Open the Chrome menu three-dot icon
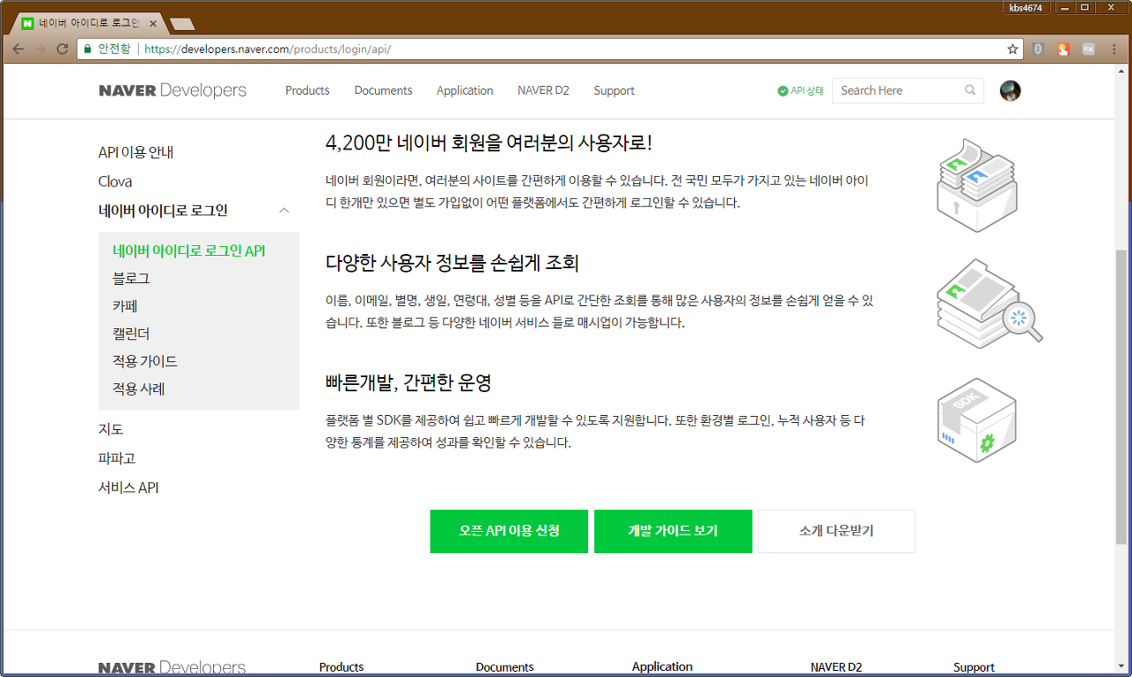Image resolution: width=1132 pixels, height=677 pixels. [x=1113, y=50]
